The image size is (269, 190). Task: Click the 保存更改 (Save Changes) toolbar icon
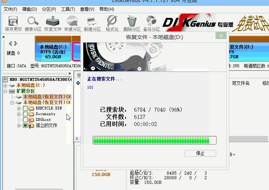click(x=13, y=23)
